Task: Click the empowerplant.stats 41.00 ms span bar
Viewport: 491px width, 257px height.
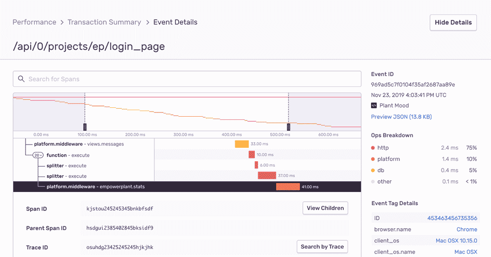Action: (x=288, y=187)
